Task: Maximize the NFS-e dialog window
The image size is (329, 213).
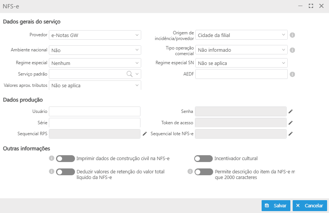Action: tap(311, 6)
